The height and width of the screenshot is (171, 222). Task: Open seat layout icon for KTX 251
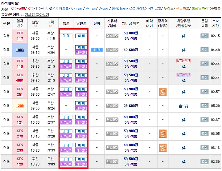click(184, 92)
